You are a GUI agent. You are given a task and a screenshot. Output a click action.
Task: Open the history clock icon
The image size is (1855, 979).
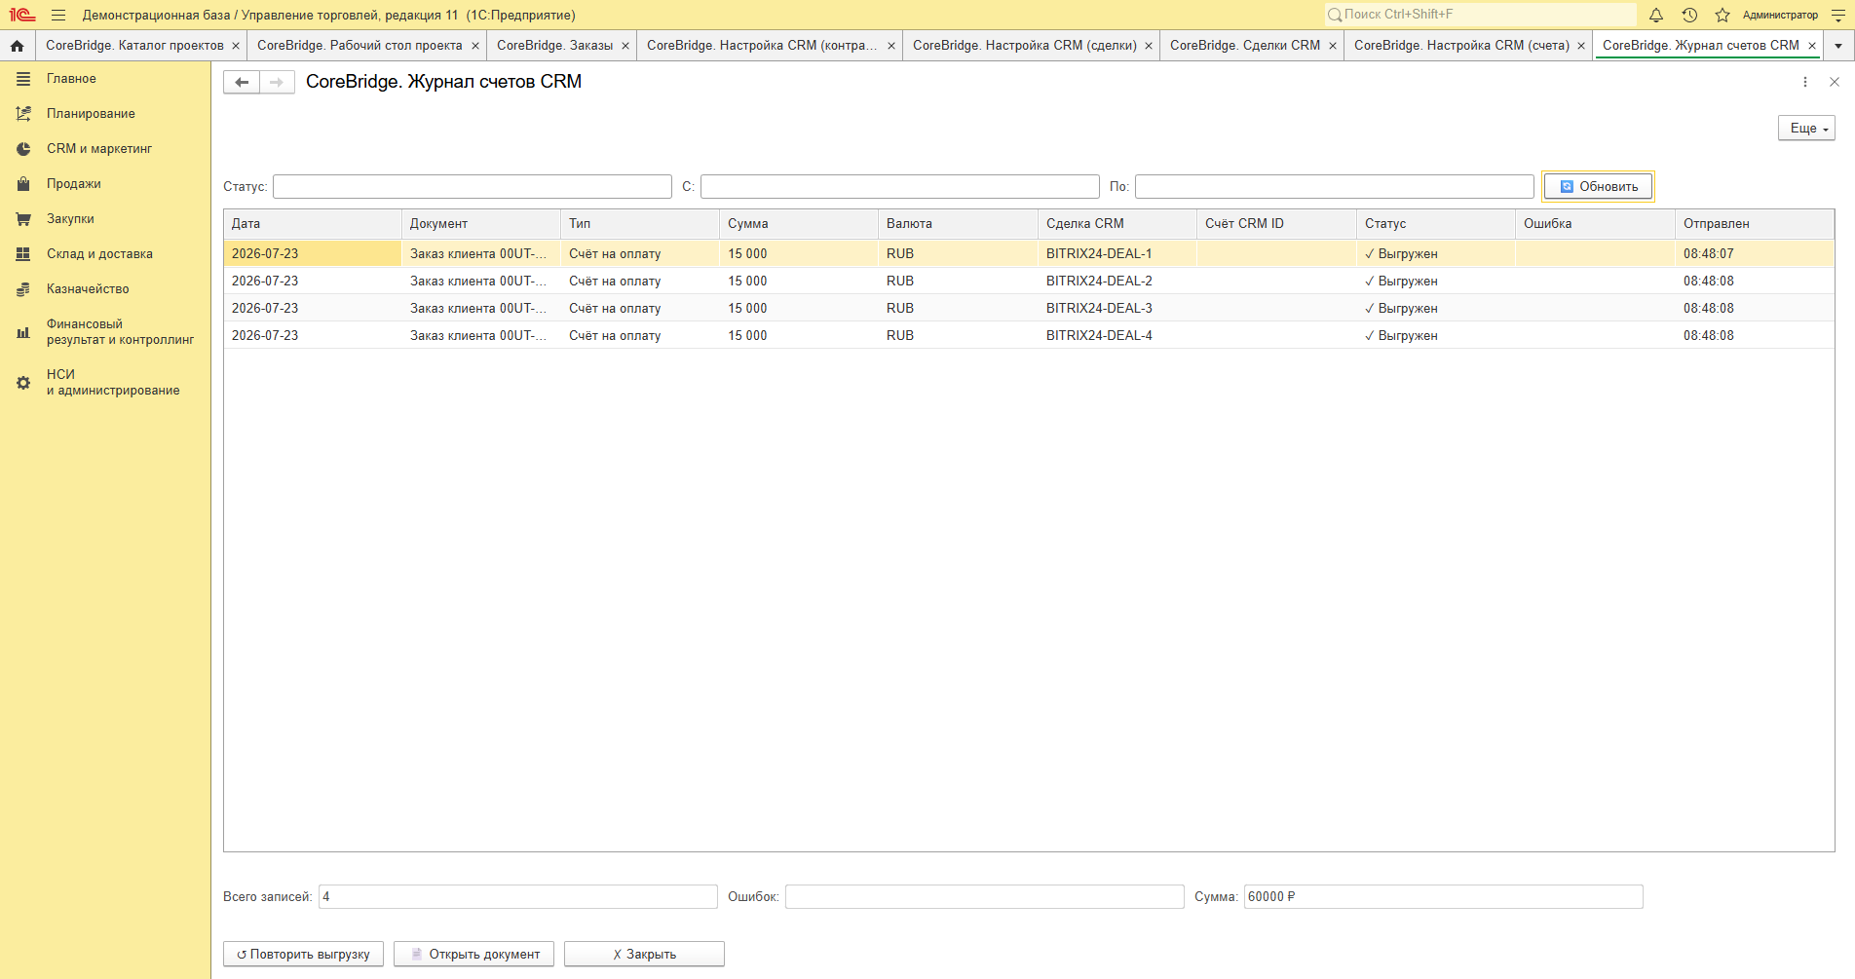pyautogui.click(x=1689, y=15)
